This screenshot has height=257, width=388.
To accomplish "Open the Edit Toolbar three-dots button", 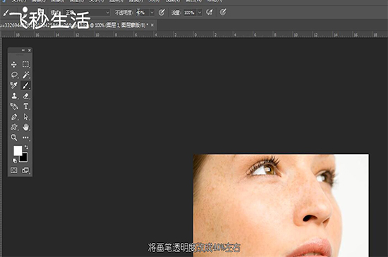I will pos(25,137).
